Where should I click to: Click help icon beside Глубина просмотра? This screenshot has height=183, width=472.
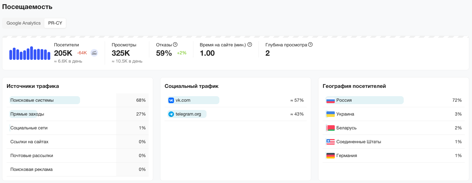[311, 45]
